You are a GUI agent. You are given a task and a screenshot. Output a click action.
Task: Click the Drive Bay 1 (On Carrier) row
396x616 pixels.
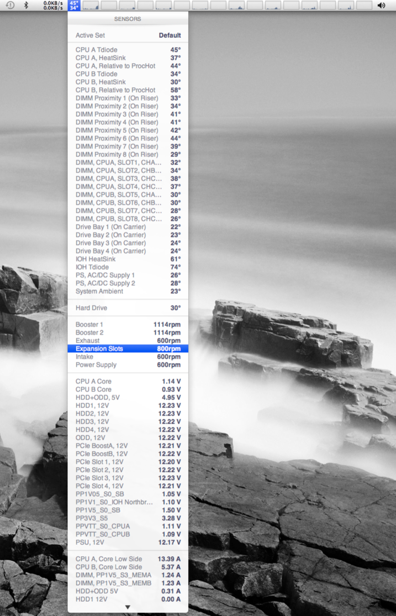pyautogui.click(x=128, y=227)
